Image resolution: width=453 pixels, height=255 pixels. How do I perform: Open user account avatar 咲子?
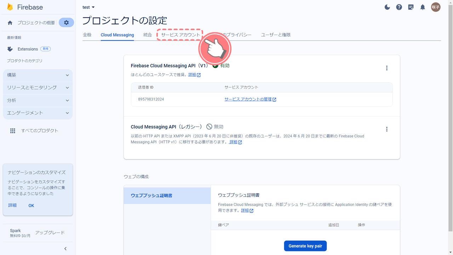pyautogui.click(x=436, y=7)
